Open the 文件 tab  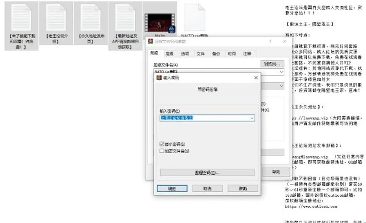pos(201,54)
